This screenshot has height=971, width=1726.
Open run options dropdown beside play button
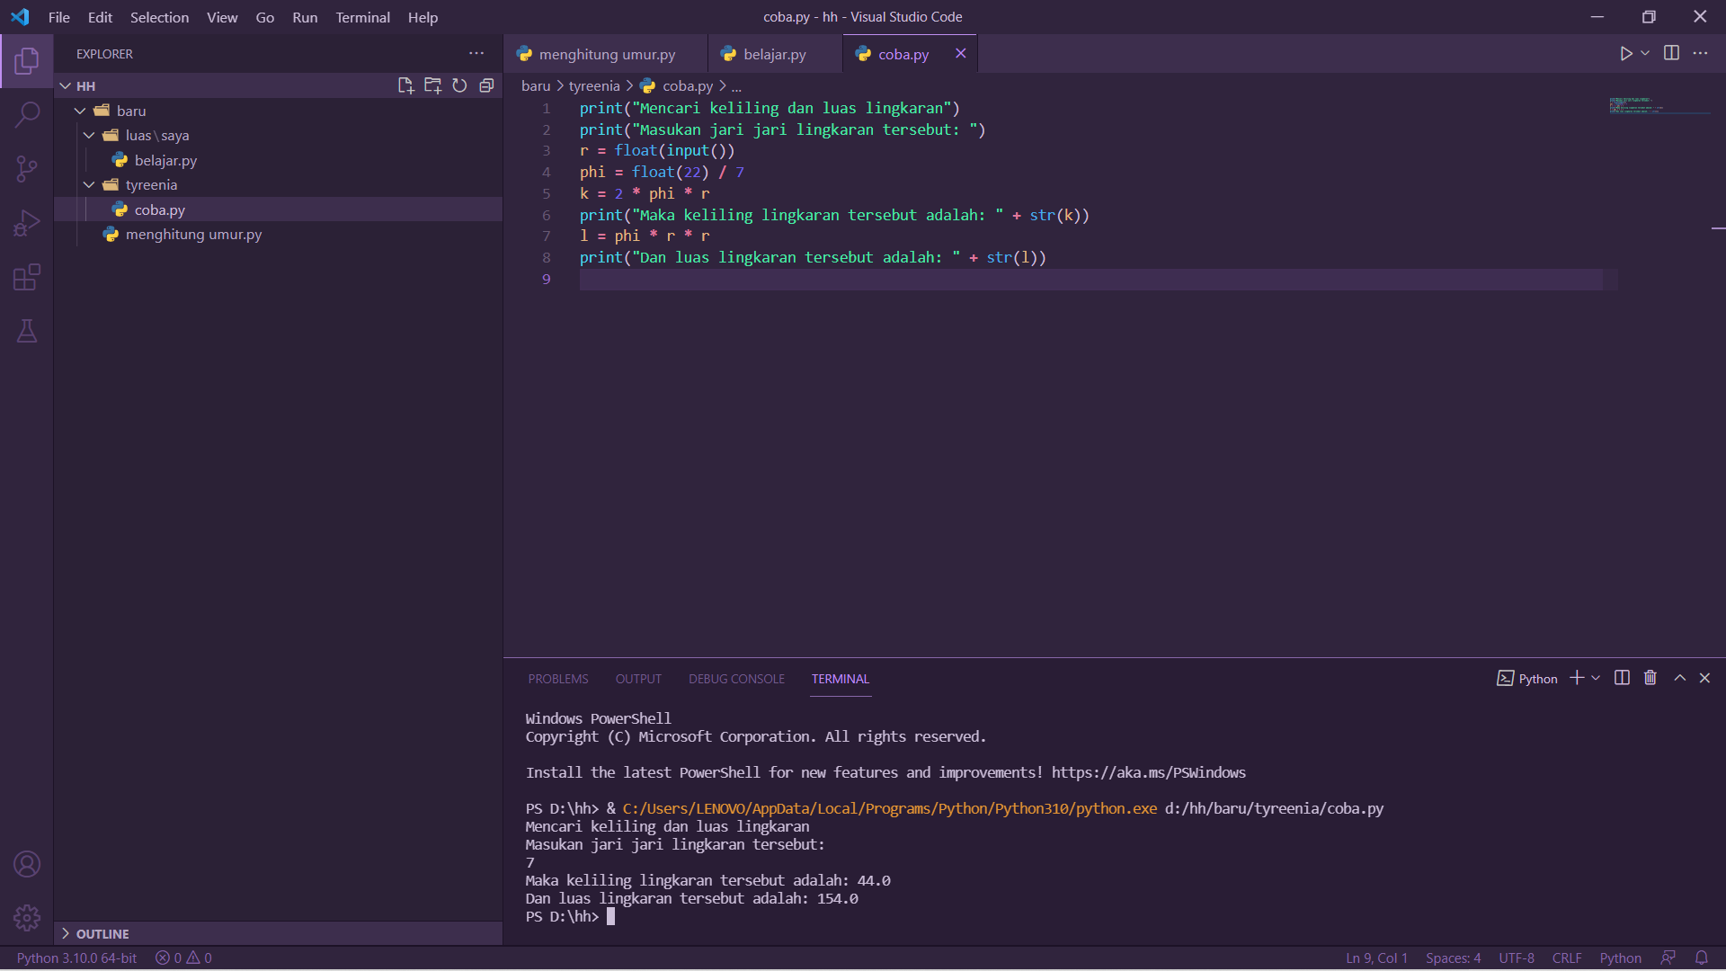[1645, 54]
